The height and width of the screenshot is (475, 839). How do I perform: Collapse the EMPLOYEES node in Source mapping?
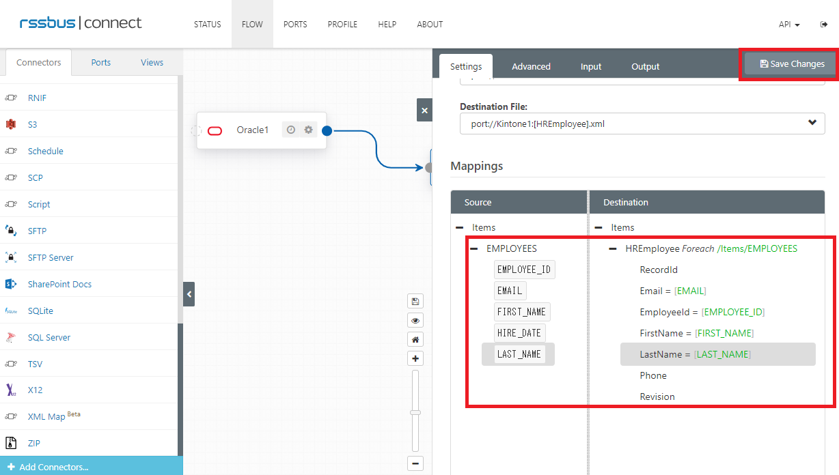coord(473,248)
